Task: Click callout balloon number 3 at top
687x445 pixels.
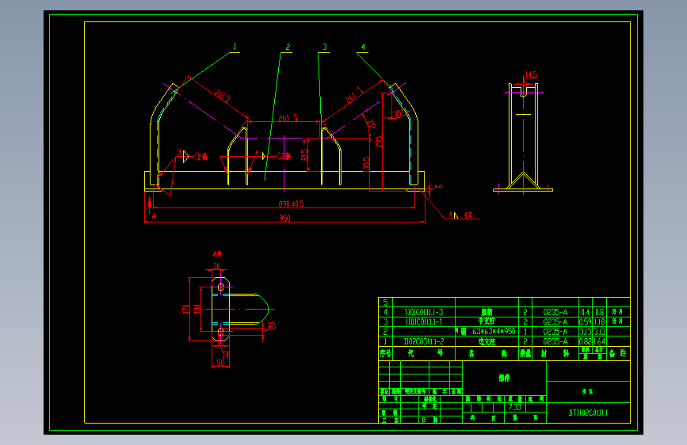Action: coord(325,47)
